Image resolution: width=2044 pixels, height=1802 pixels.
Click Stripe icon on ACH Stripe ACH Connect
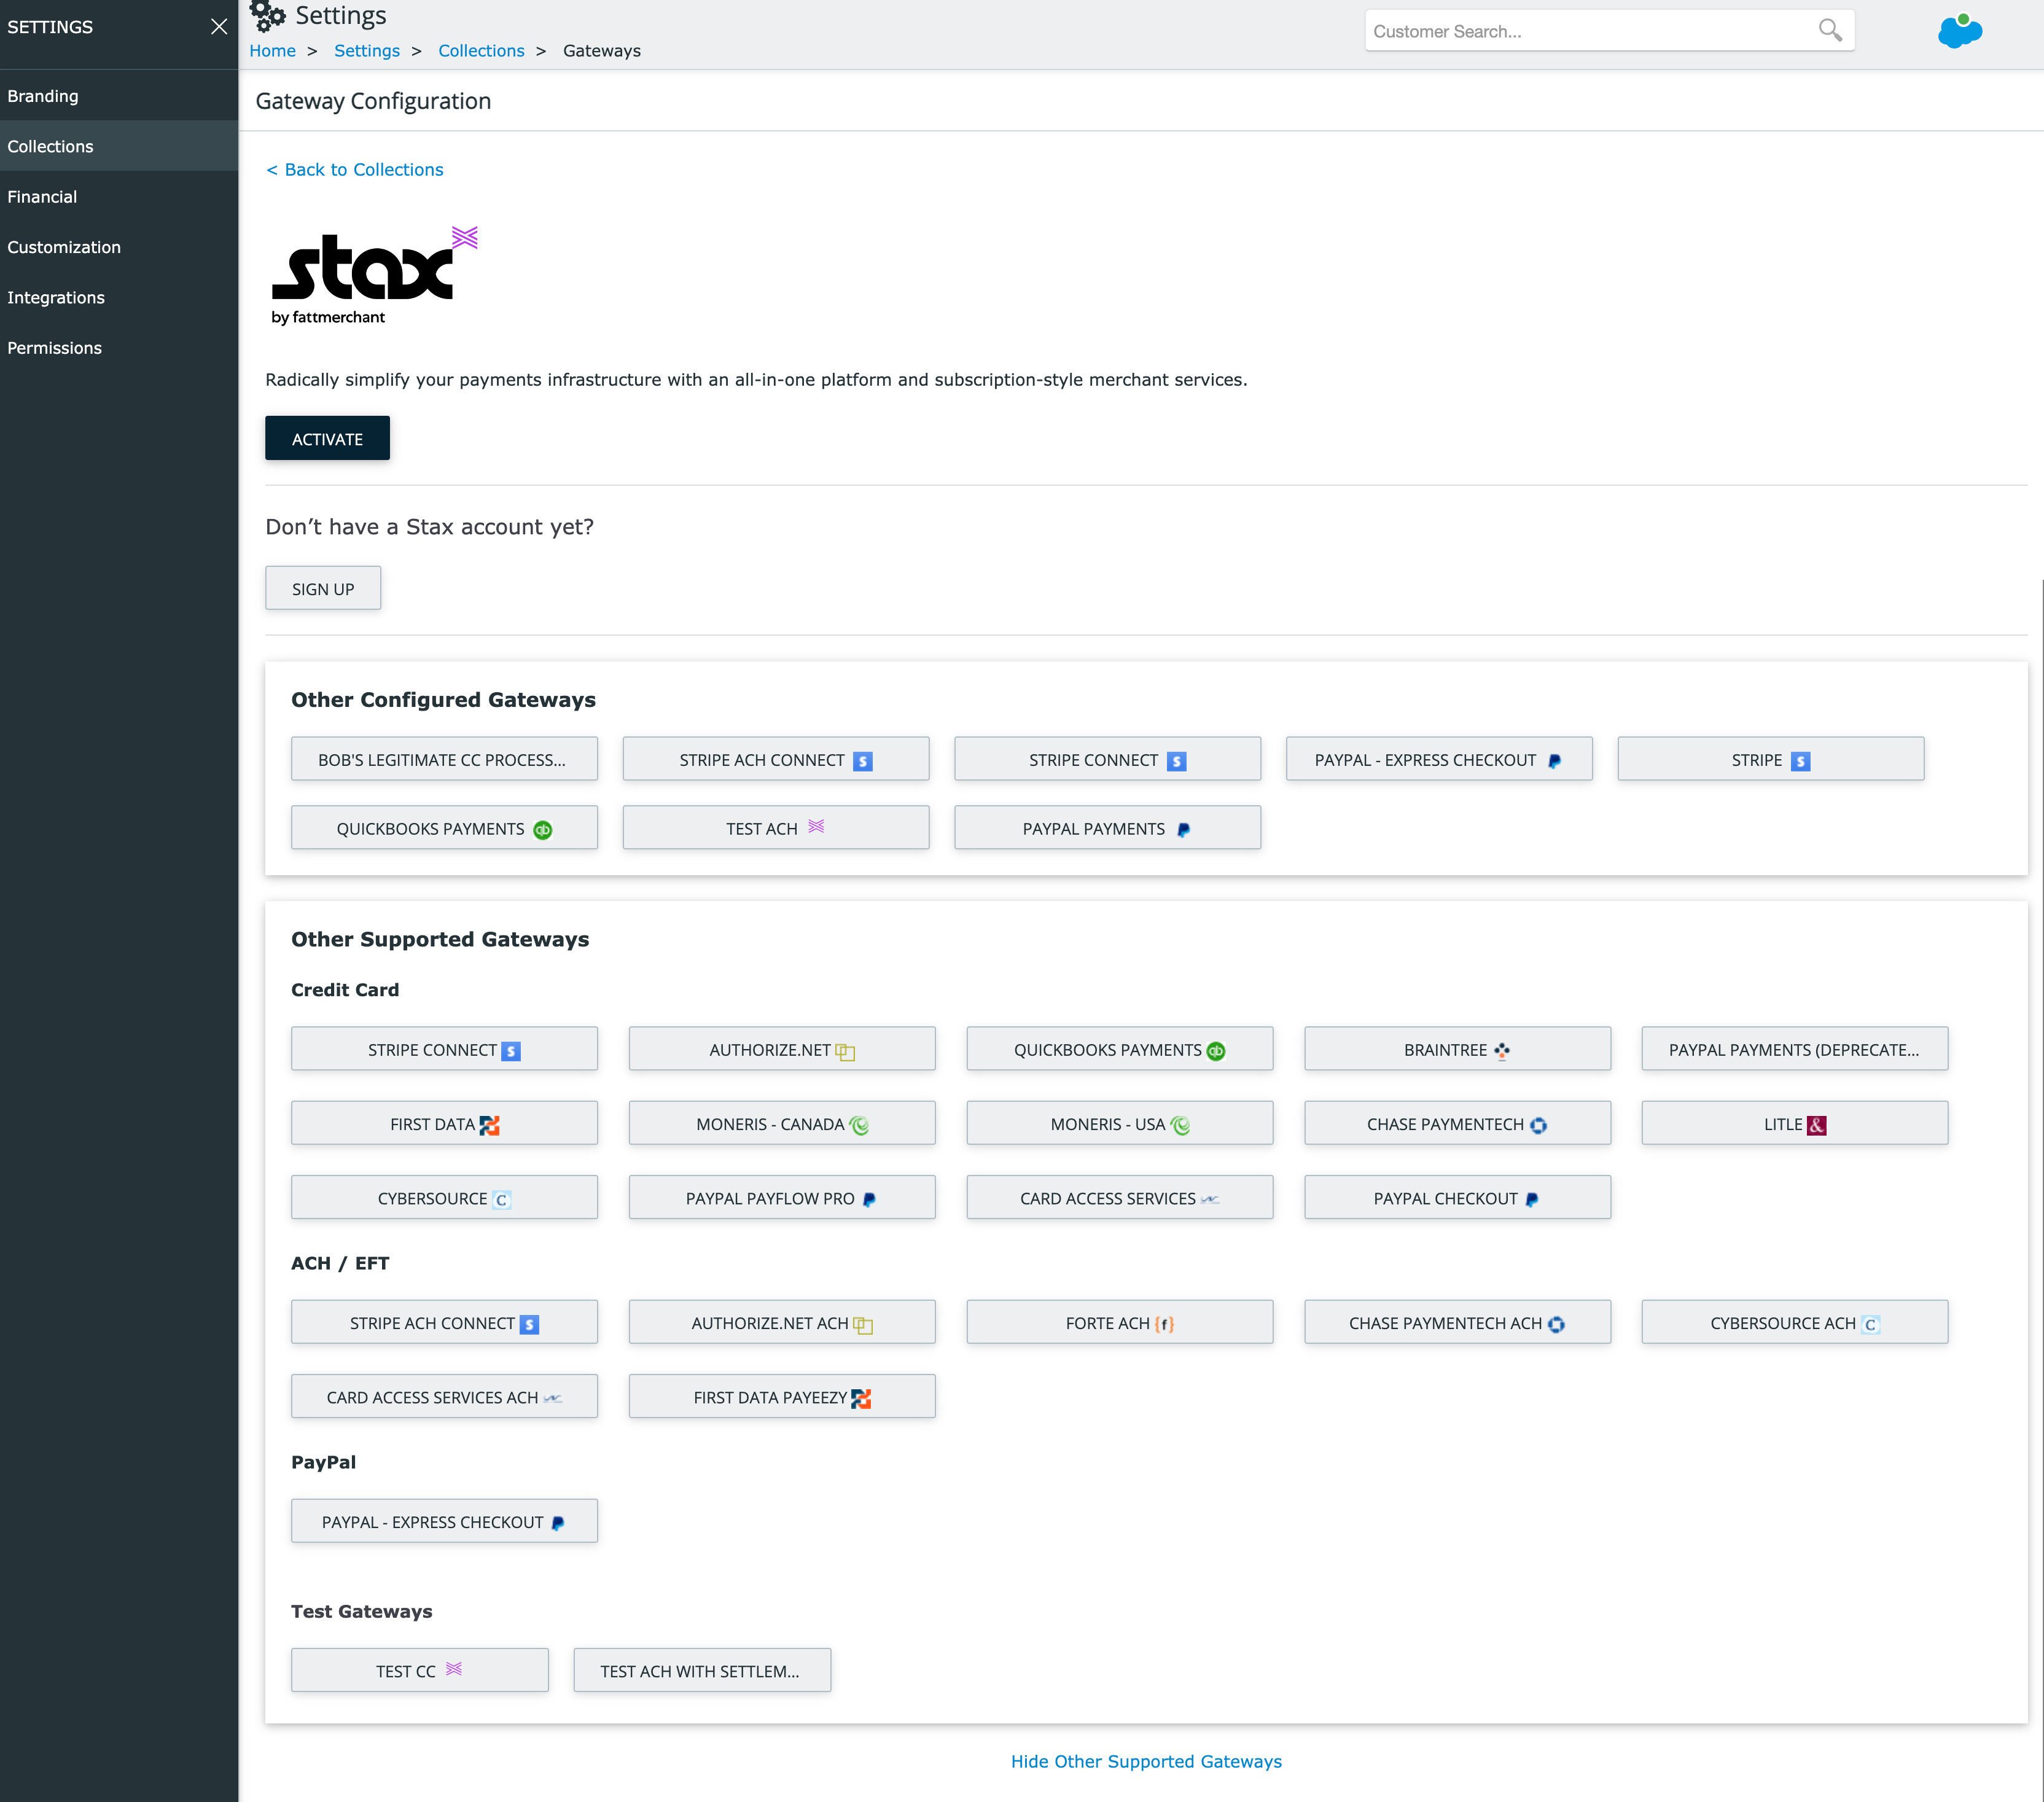529,1325
